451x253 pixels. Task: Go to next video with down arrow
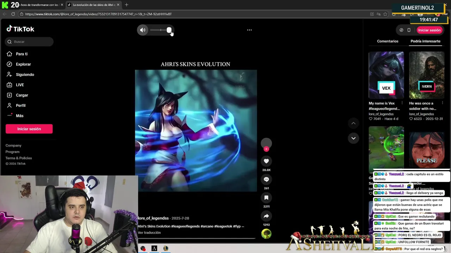[353, 138]
